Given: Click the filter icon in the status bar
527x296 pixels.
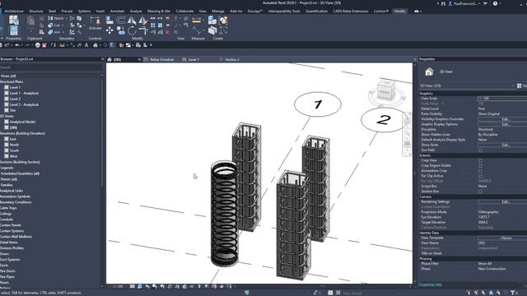Looking at the screenshot, I should point(513,293).
